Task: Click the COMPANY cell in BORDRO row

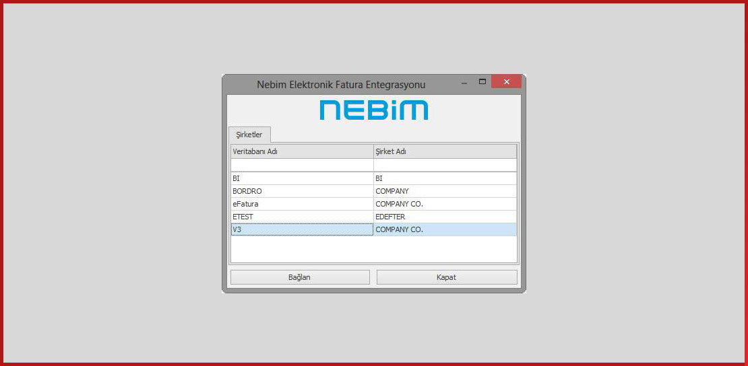Action: pyautogui.click(x=445, y=191)
